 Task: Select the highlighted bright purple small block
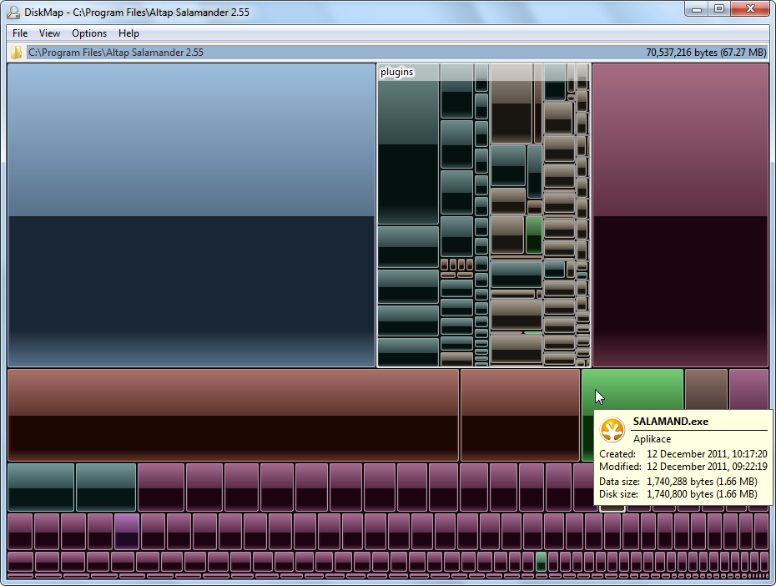pos(127,531)
